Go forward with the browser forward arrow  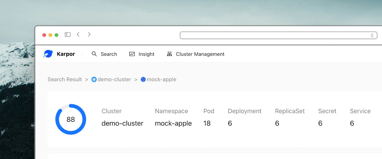(89, 35)
